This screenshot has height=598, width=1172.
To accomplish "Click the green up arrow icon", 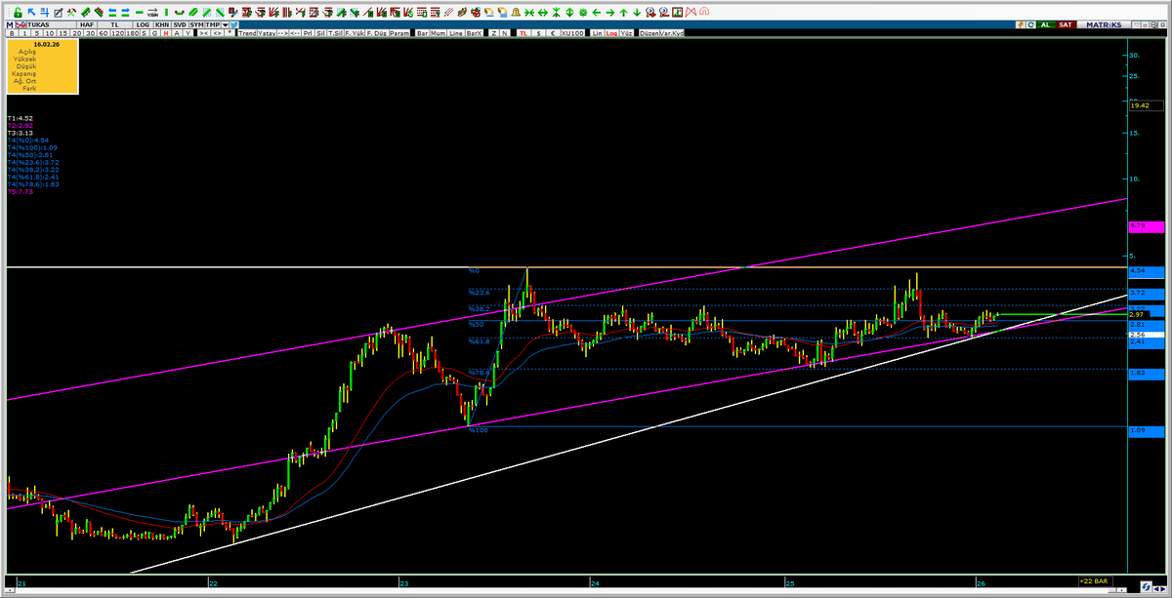I will point(622,13).
